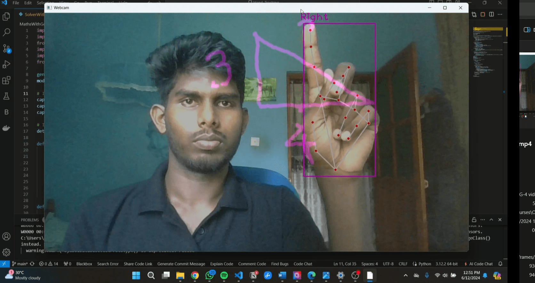Change indentation via Spaces: 4
The width and height of the screenshot is (535, 283).
370,264
